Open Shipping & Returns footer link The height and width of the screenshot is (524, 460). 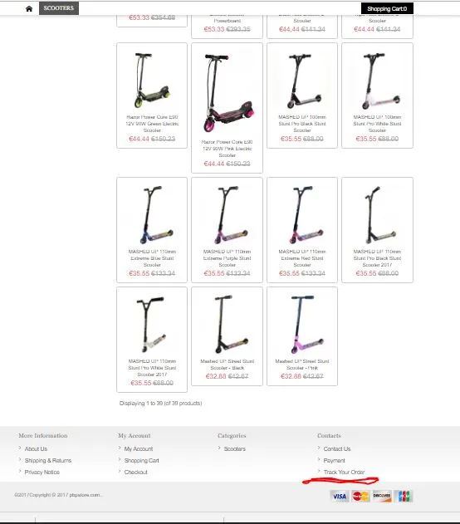coord(48,461)
